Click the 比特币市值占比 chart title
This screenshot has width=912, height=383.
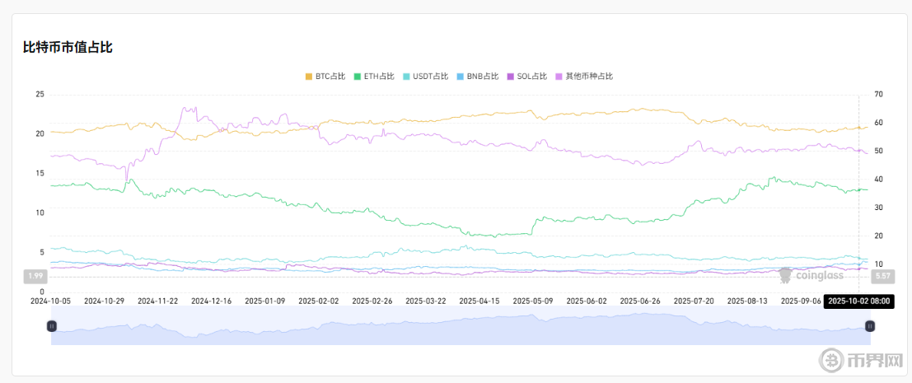pyautogui.click(x=68, y=48)
